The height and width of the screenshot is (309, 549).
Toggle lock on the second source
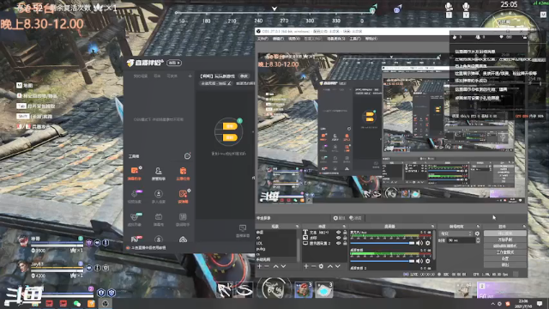point(345,238)
